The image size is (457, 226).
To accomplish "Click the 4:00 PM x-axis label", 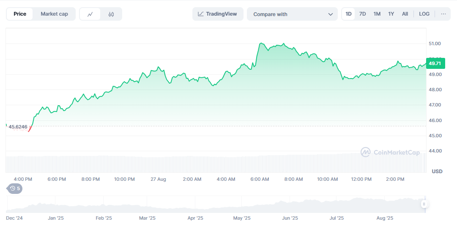I will [x=22, y=180].
